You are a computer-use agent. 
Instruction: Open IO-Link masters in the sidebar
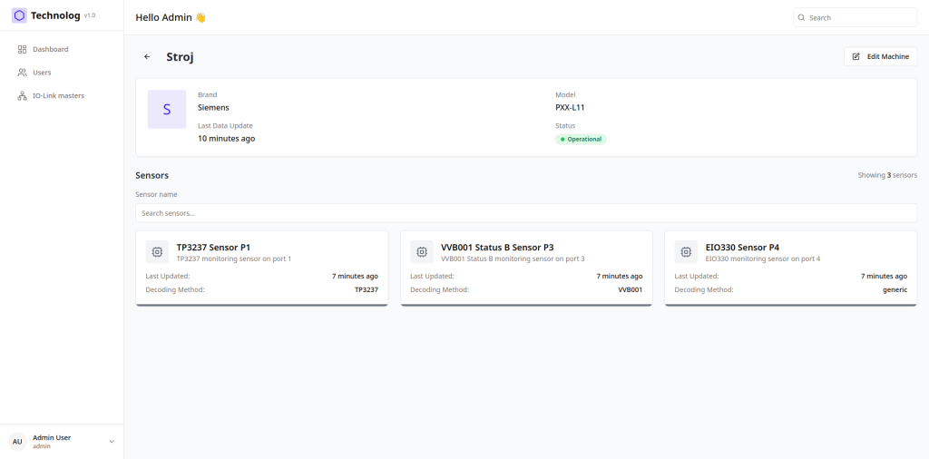tap(58, 95)
